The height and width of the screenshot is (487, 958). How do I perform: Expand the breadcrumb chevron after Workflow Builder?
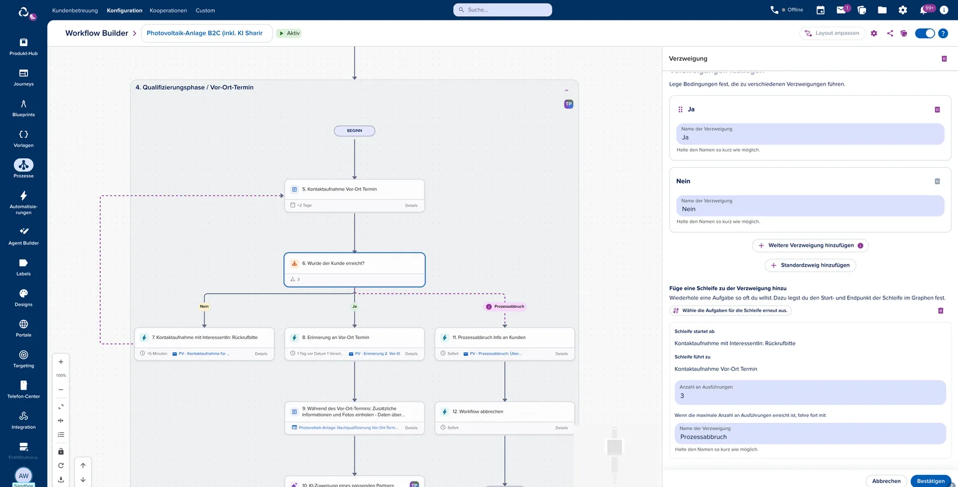135,34
